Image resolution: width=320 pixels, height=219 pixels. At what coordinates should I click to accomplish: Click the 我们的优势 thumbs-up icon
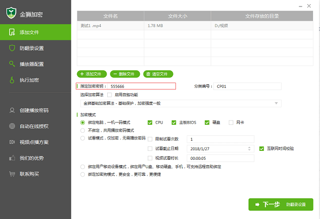point(12,158)
